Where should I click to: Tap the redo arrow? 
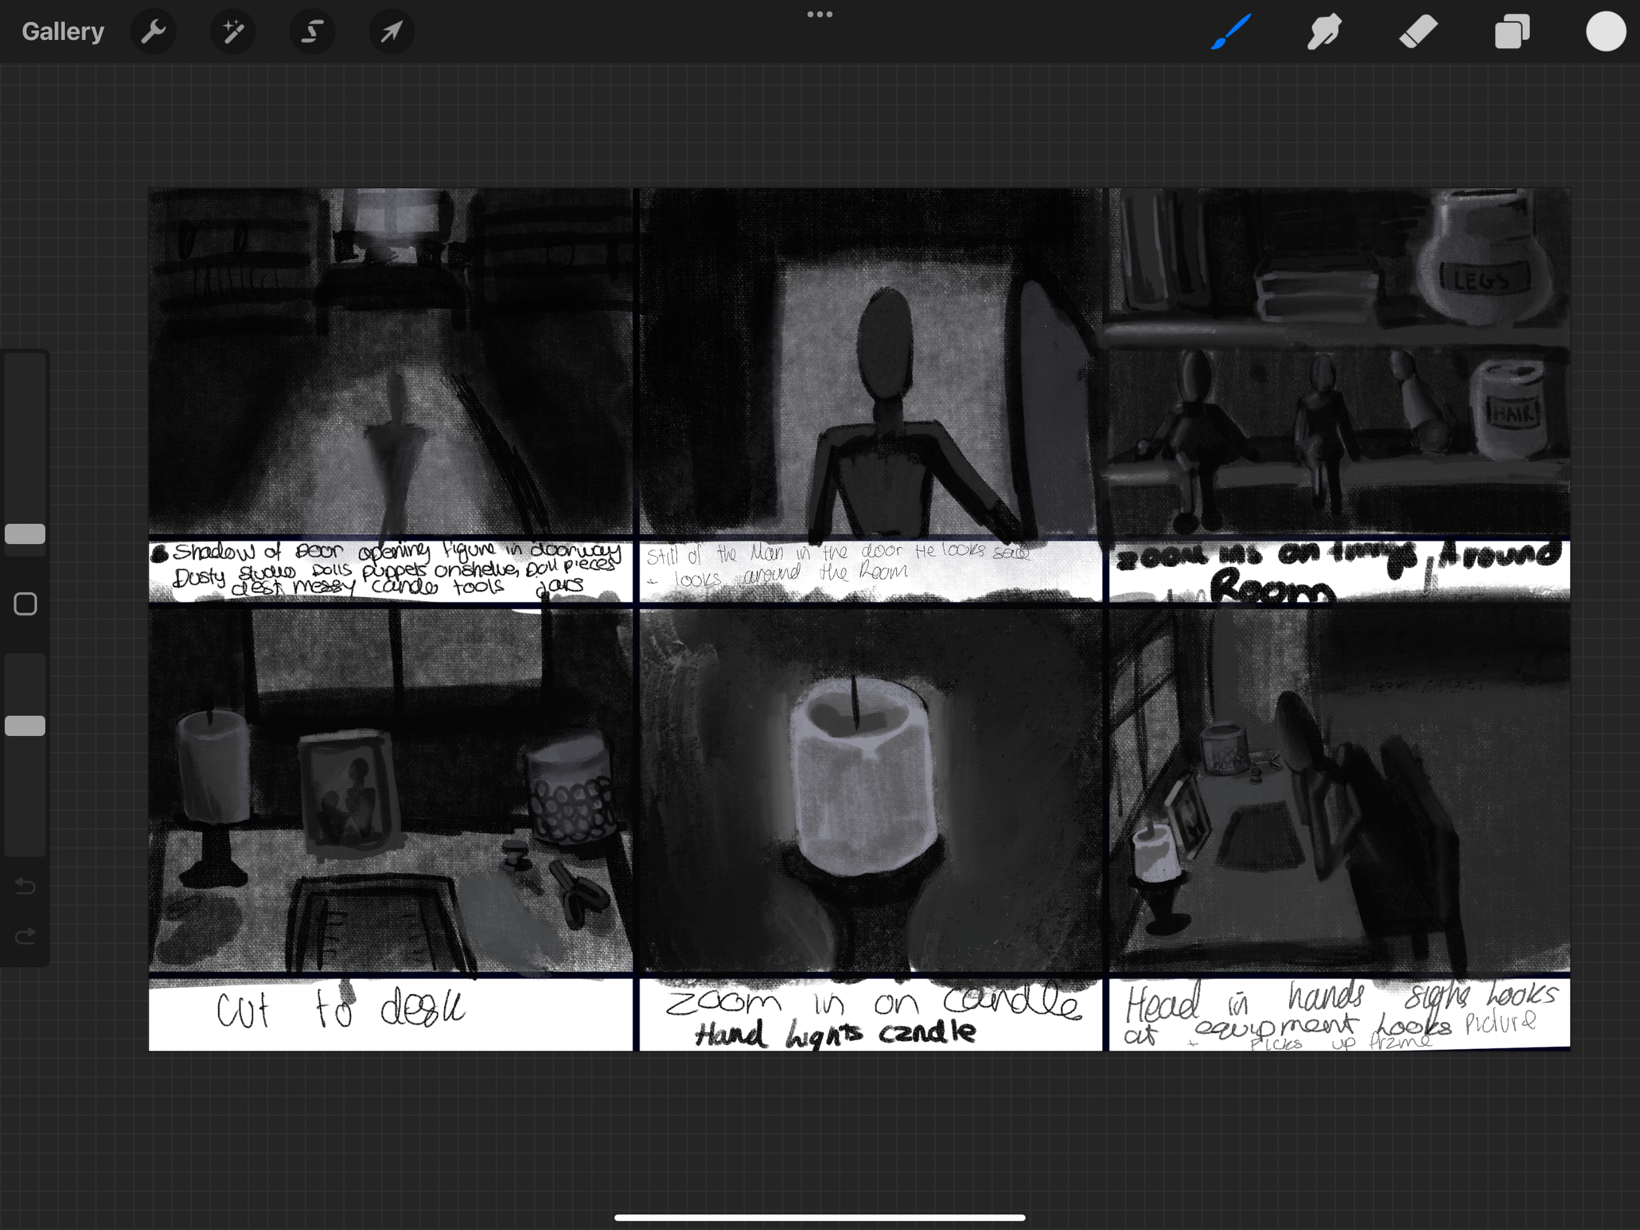coord(25,935)
